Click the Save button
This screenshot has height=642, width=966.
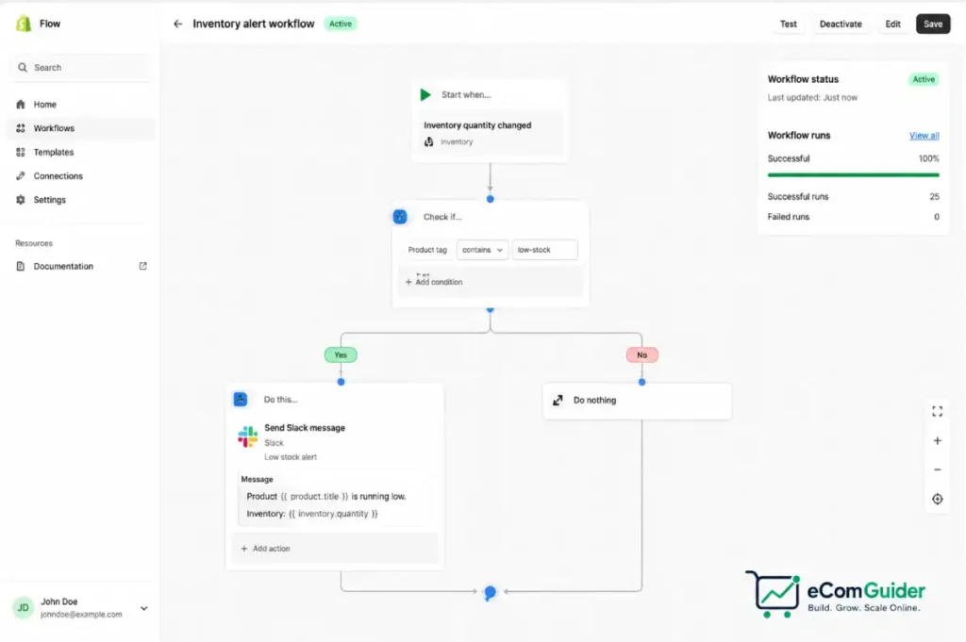[x=933, y=24]
